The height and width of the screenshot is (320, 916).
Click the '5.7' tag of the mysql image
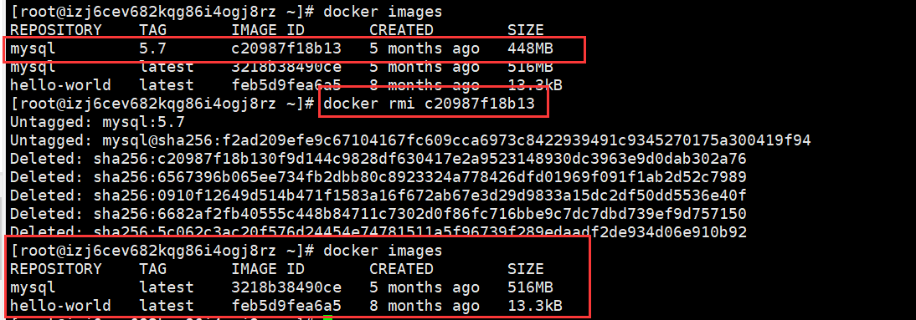pyautogui.click(x=153, y=48)
